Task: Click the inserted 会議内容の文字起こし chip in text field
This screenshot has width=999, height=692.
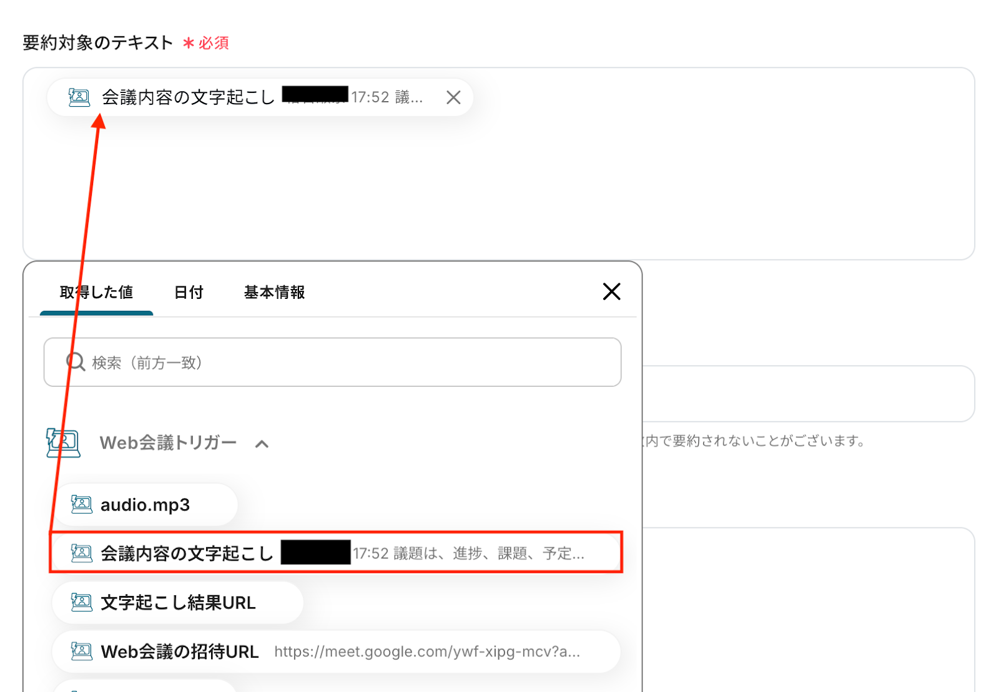Action: pos(260,97)
